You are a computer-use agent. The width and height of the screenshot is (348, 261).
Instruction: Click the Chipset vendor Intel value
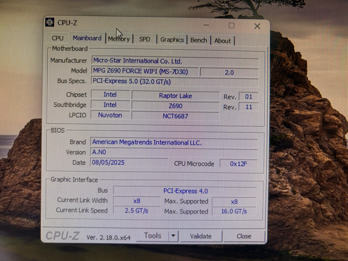coord(110,95)
